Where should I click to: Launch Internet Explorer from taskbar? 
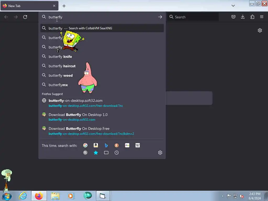pyautogui.click(x=23, y=196)
